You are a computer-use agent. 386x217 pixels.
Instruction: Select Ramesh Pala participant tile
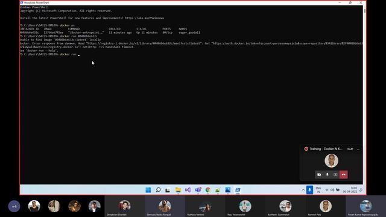[326, 206]
